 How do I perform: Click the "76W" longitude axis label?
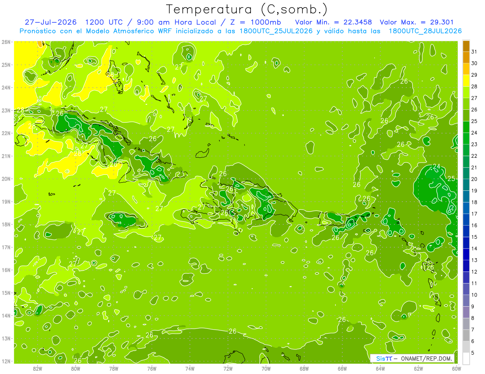click(x=152, y=368)
